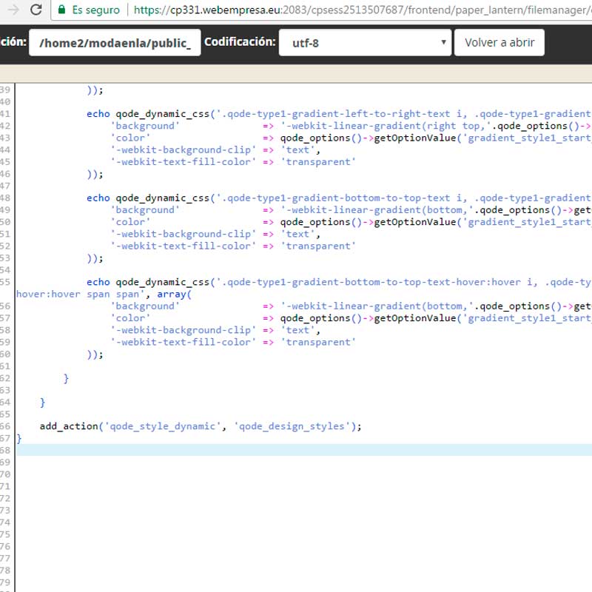Screen dimensions: 592x592
Task: Click closing parentheses on line 60
Action: coord(95,354)
